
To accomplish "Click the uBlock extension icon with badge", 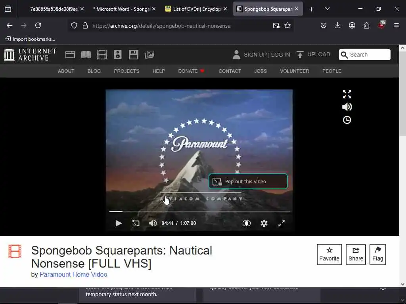I will pyautogui.click(x=382, y=25).
